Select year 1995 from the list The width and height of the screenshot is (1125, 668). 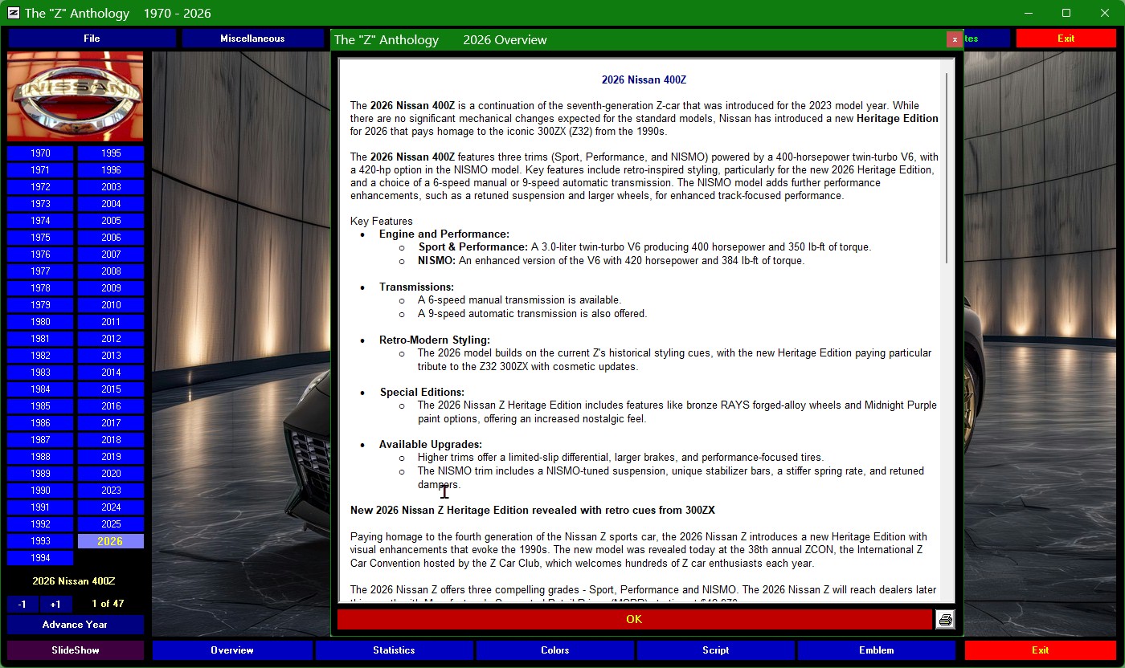point(111,153)
